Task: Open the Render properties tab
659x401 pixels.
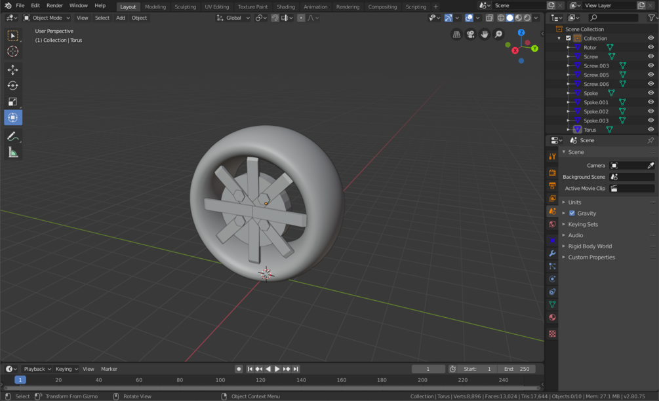Action: pyautogui.click(x=552, y=173)
